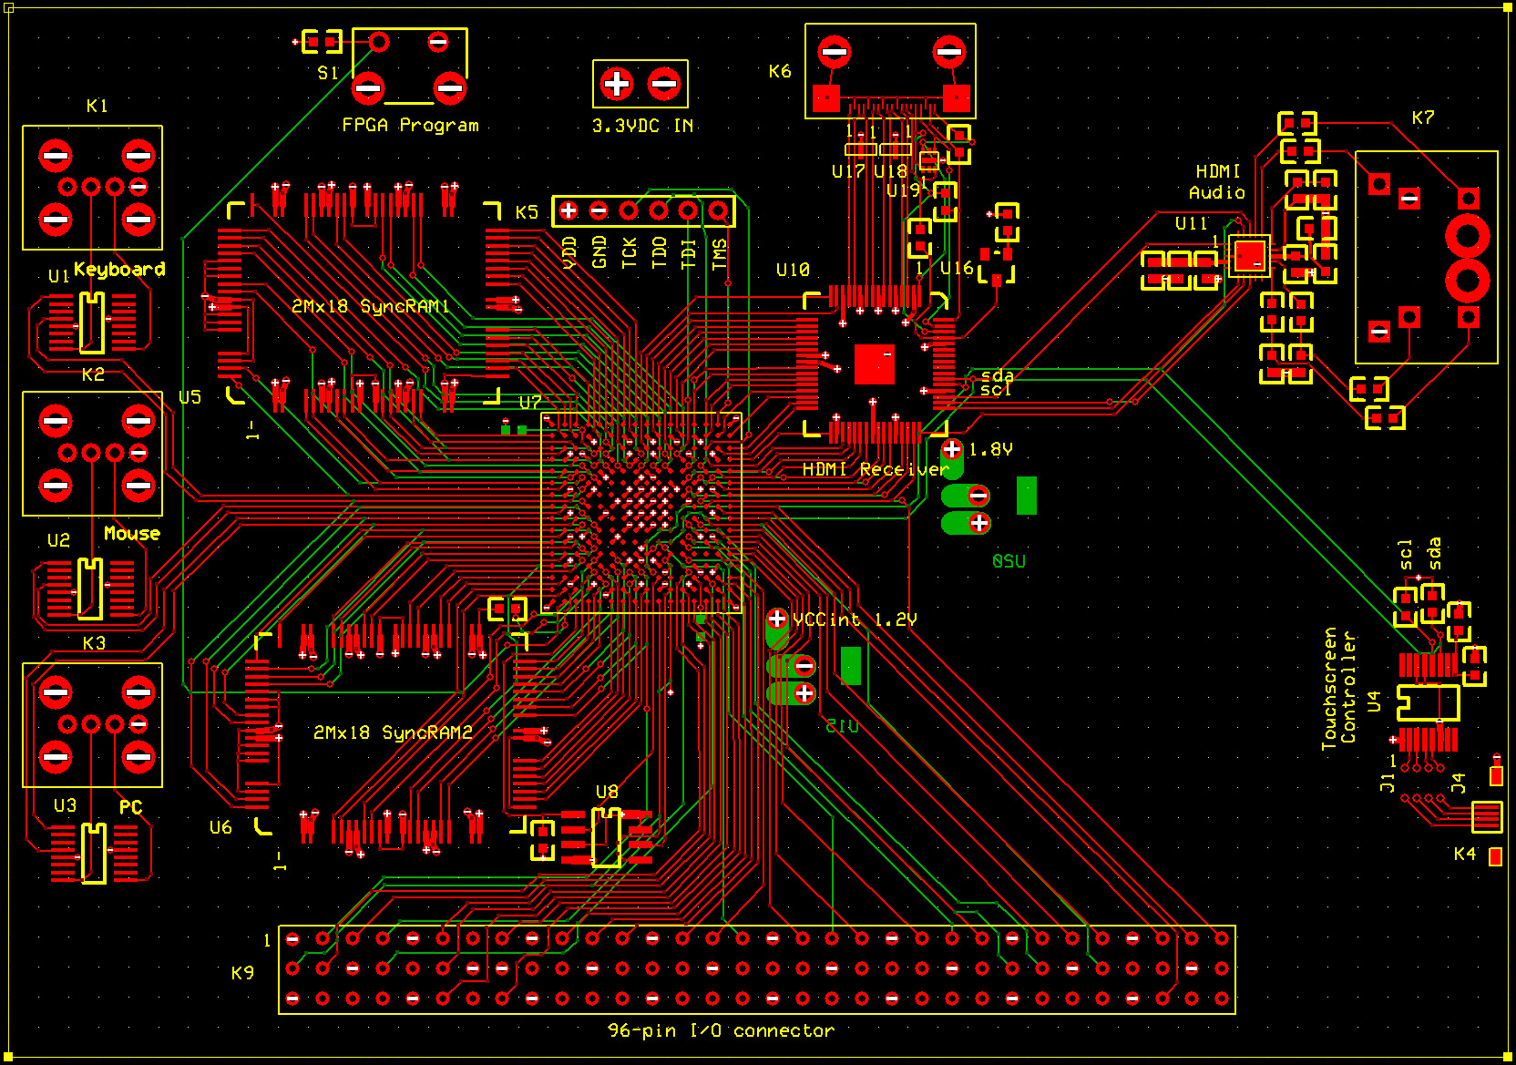Click the green rectangle pad beside 1.8V

coord(1026,496)
